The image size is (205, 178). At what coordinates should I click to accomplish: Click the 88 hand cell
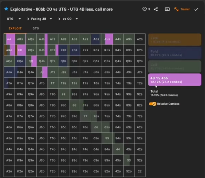point(75,105)
